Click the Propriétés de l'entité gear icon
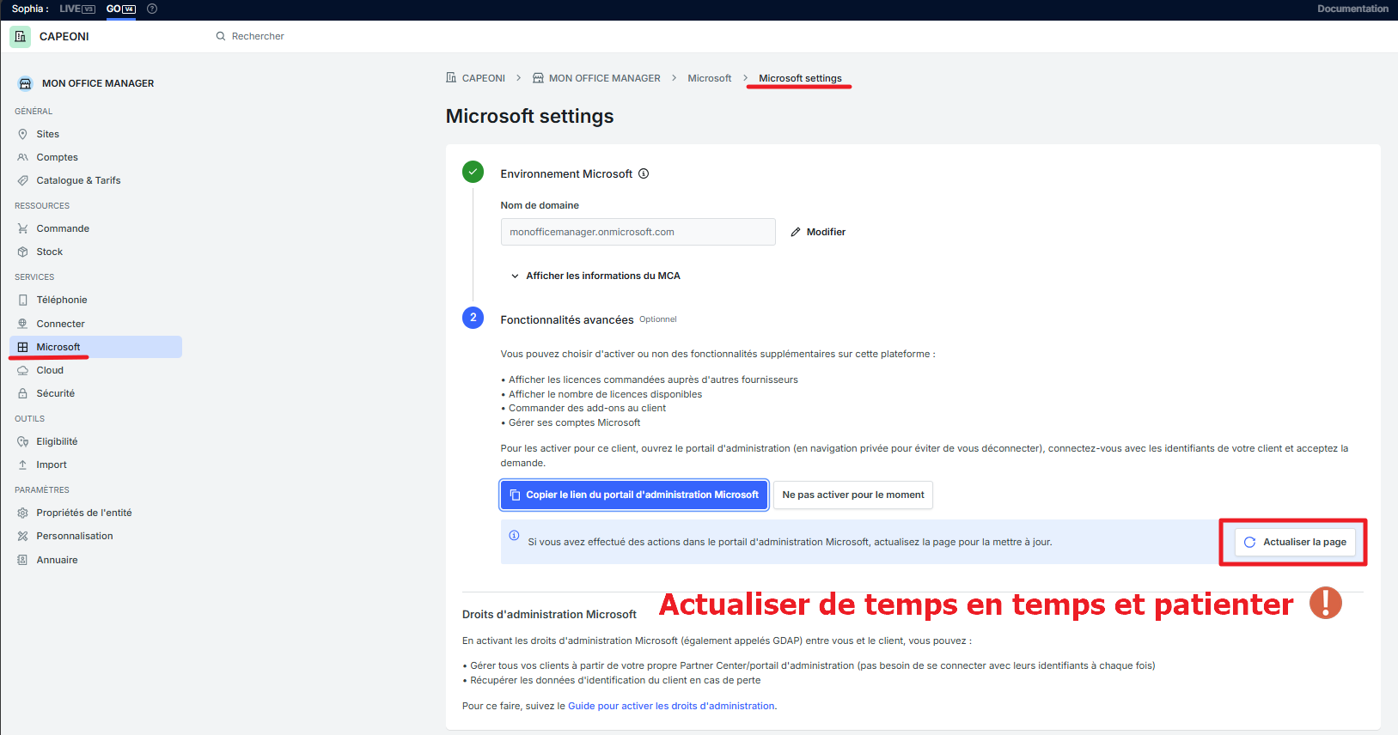1398x735 pixels. 23,513
